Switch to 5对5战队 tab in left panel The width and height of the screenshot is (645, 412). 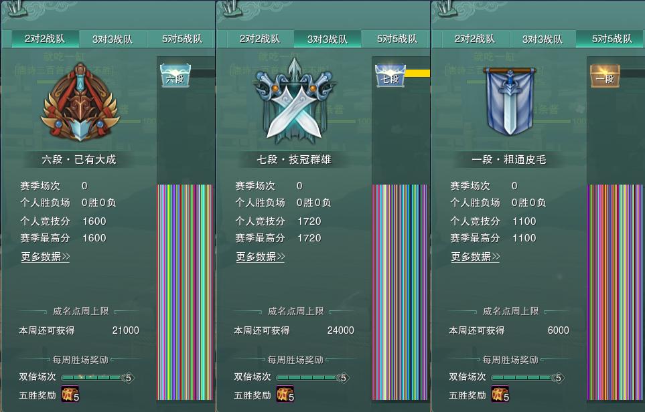(182, 39)
